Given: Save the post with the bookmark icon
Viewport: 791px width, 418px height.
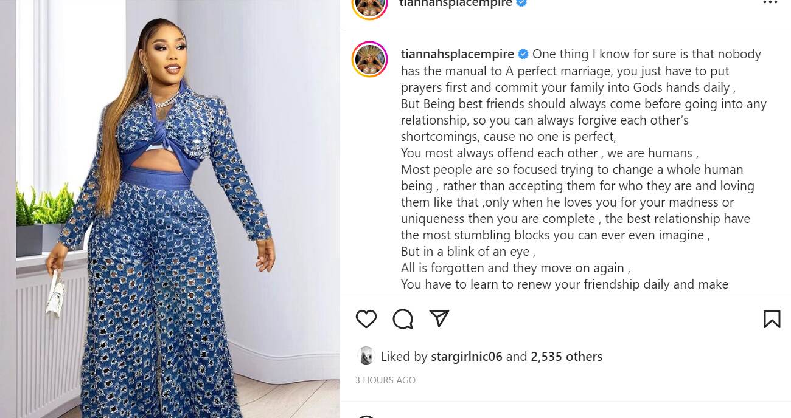Looking at the screenshot, I should 772,318.
